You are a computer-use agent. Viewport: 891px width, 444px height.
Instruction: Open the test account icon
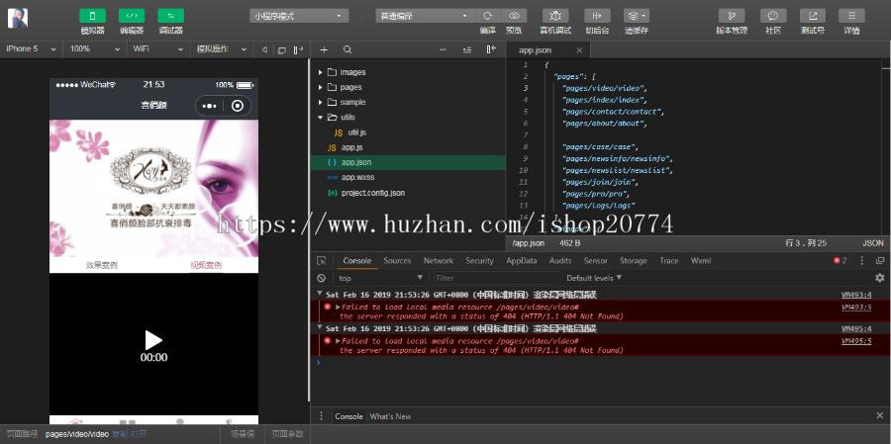click(x=813, y=16)
